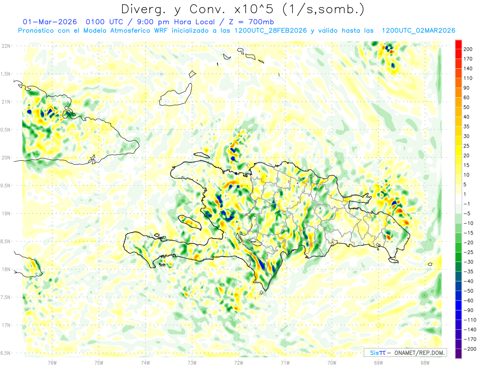
Task: Click the topmost red segment of color bar
Action: pos(458,44)
